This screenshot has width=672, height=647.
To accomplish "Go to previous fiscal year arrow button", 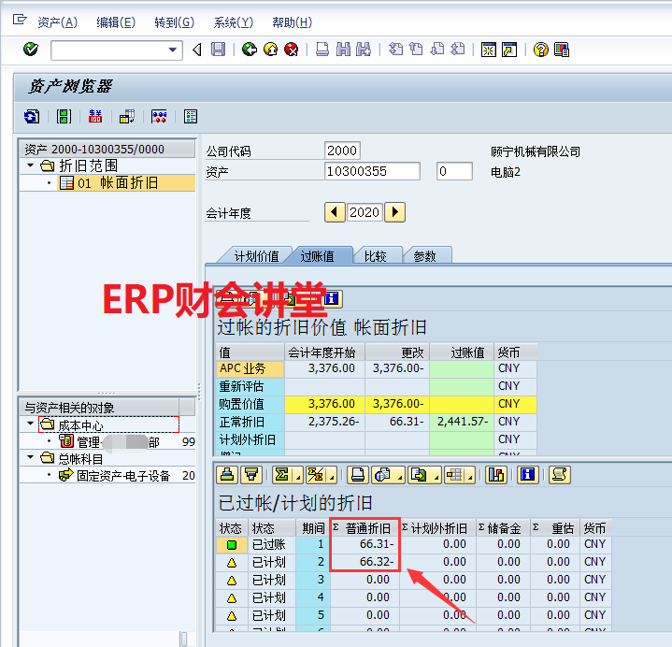I will coord(335,212).
